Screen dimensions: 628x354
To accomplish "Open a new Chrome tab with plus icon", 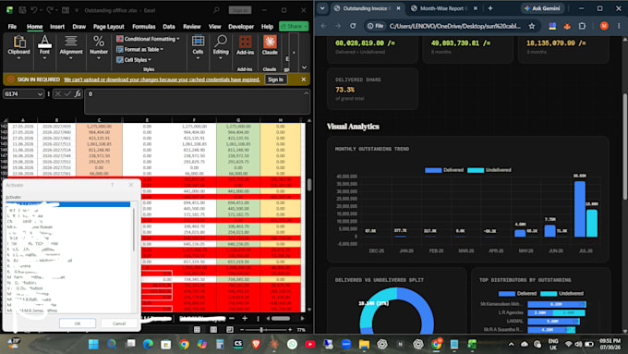I will point(490,8).
